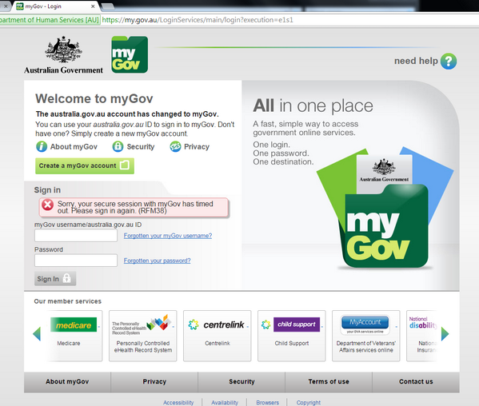479x406 pixels.
Task: Switch to the myGov - Login tab
Action: [x=55, y=6]
